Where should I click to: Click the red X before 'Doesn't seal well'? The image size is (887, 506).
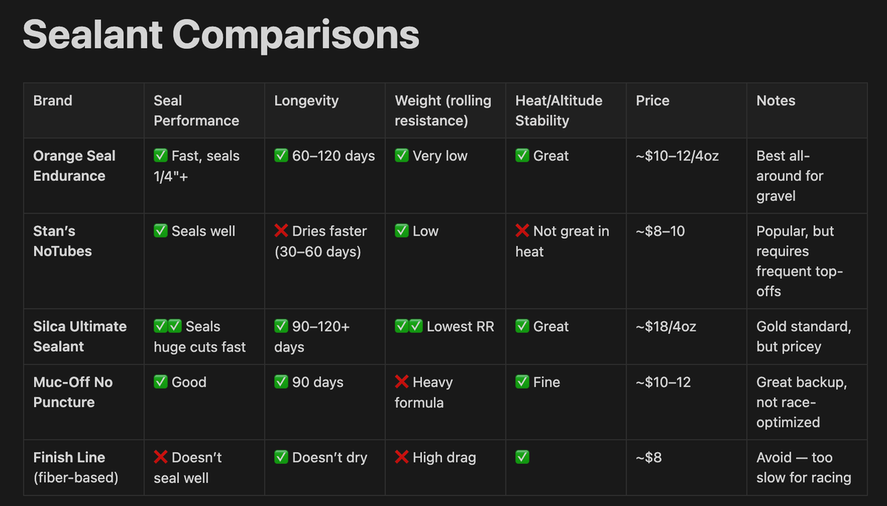click(161, 458)
